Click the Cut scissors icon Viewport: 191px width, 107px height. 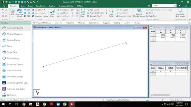[7, 10]
